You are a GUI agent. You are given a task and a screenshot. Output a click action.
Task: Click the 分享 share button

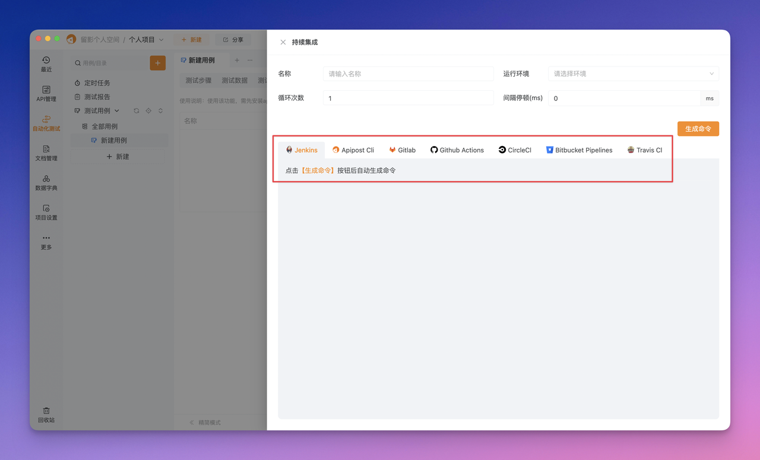click(233, 40)
